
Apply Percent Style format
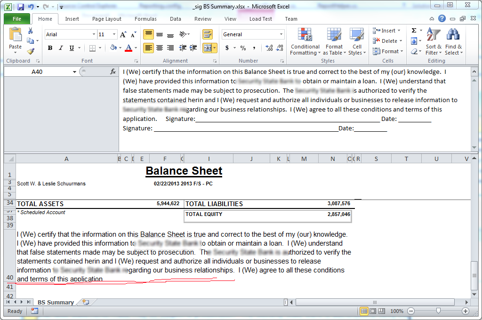(243, 48)
